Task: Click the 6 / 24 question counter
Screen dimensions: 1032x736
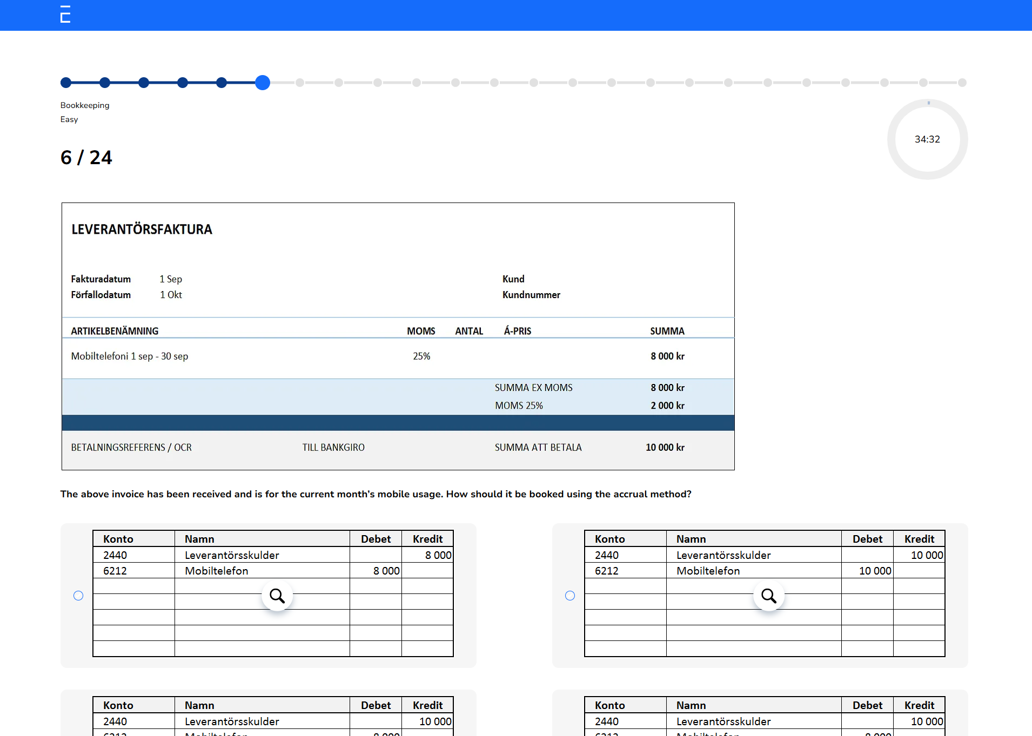Action: coord(86,157)
